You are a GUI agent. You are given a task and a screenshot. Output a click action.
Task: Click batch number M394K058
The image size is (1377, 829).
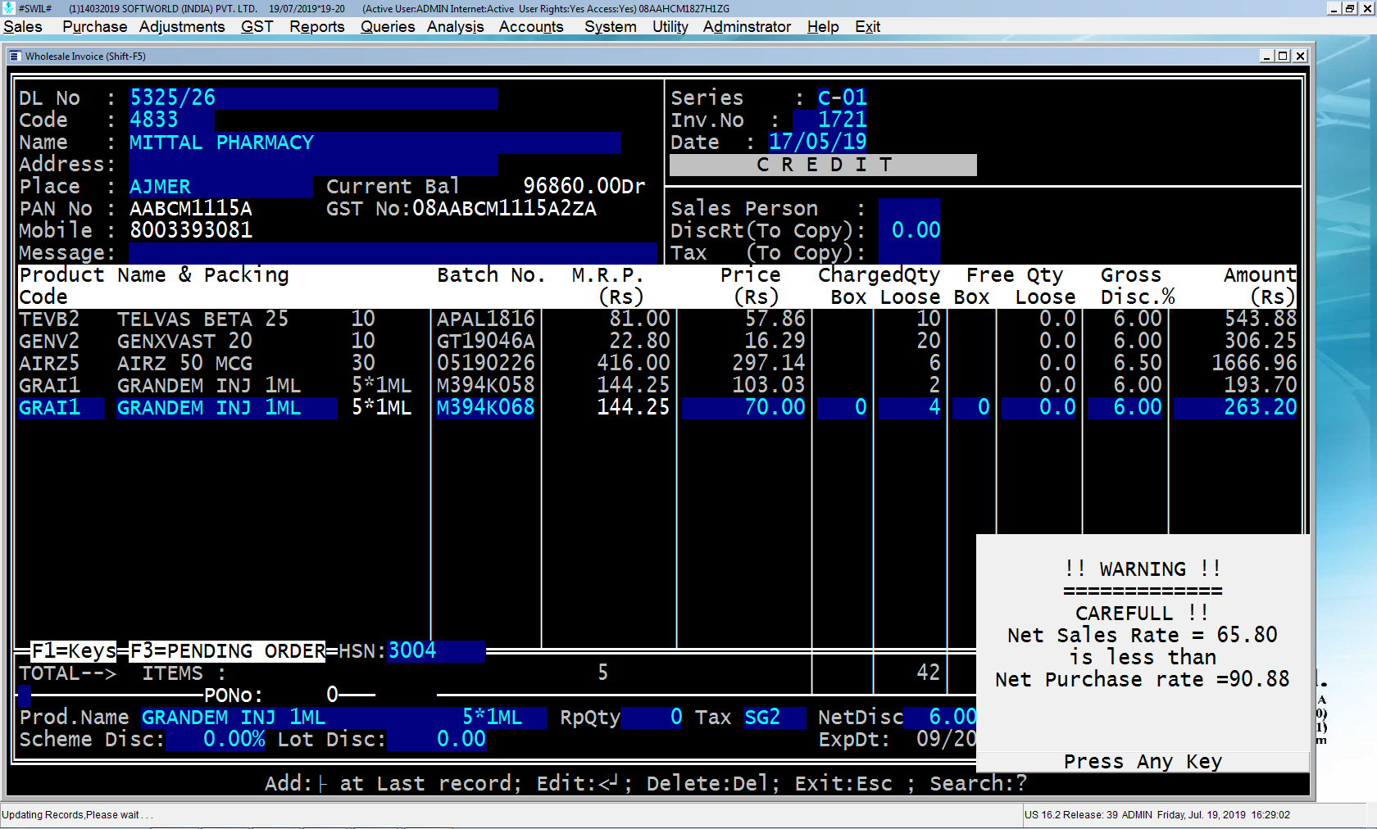click(x=485, y=385)
